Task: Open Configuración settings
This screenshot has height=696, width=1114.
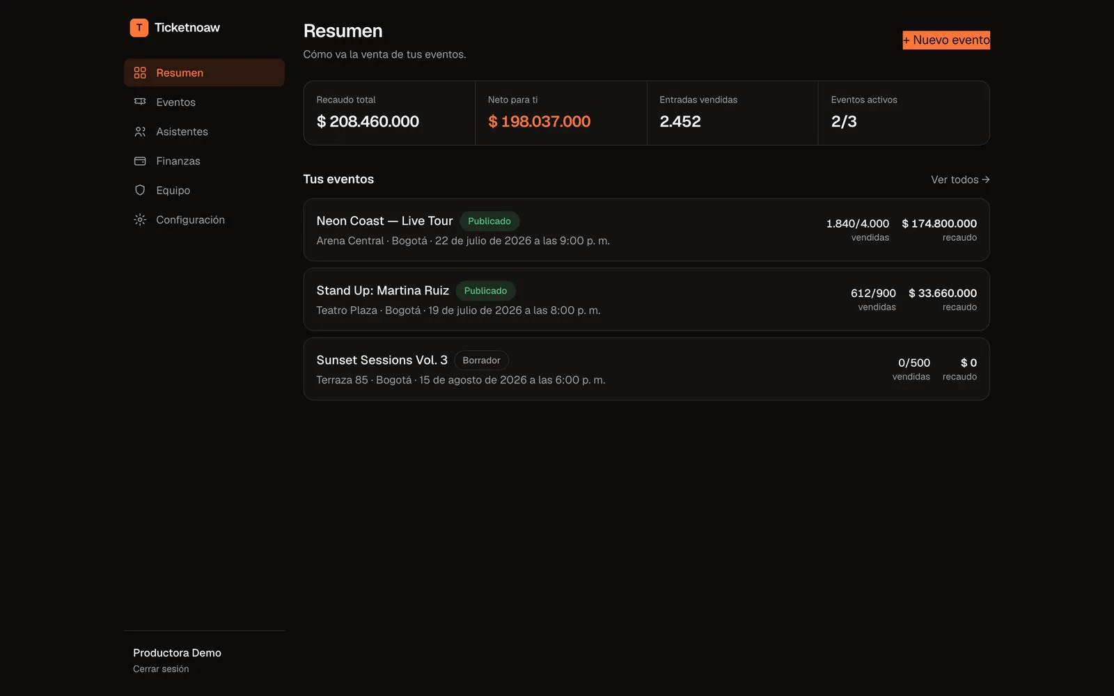Action: point(204,220)
